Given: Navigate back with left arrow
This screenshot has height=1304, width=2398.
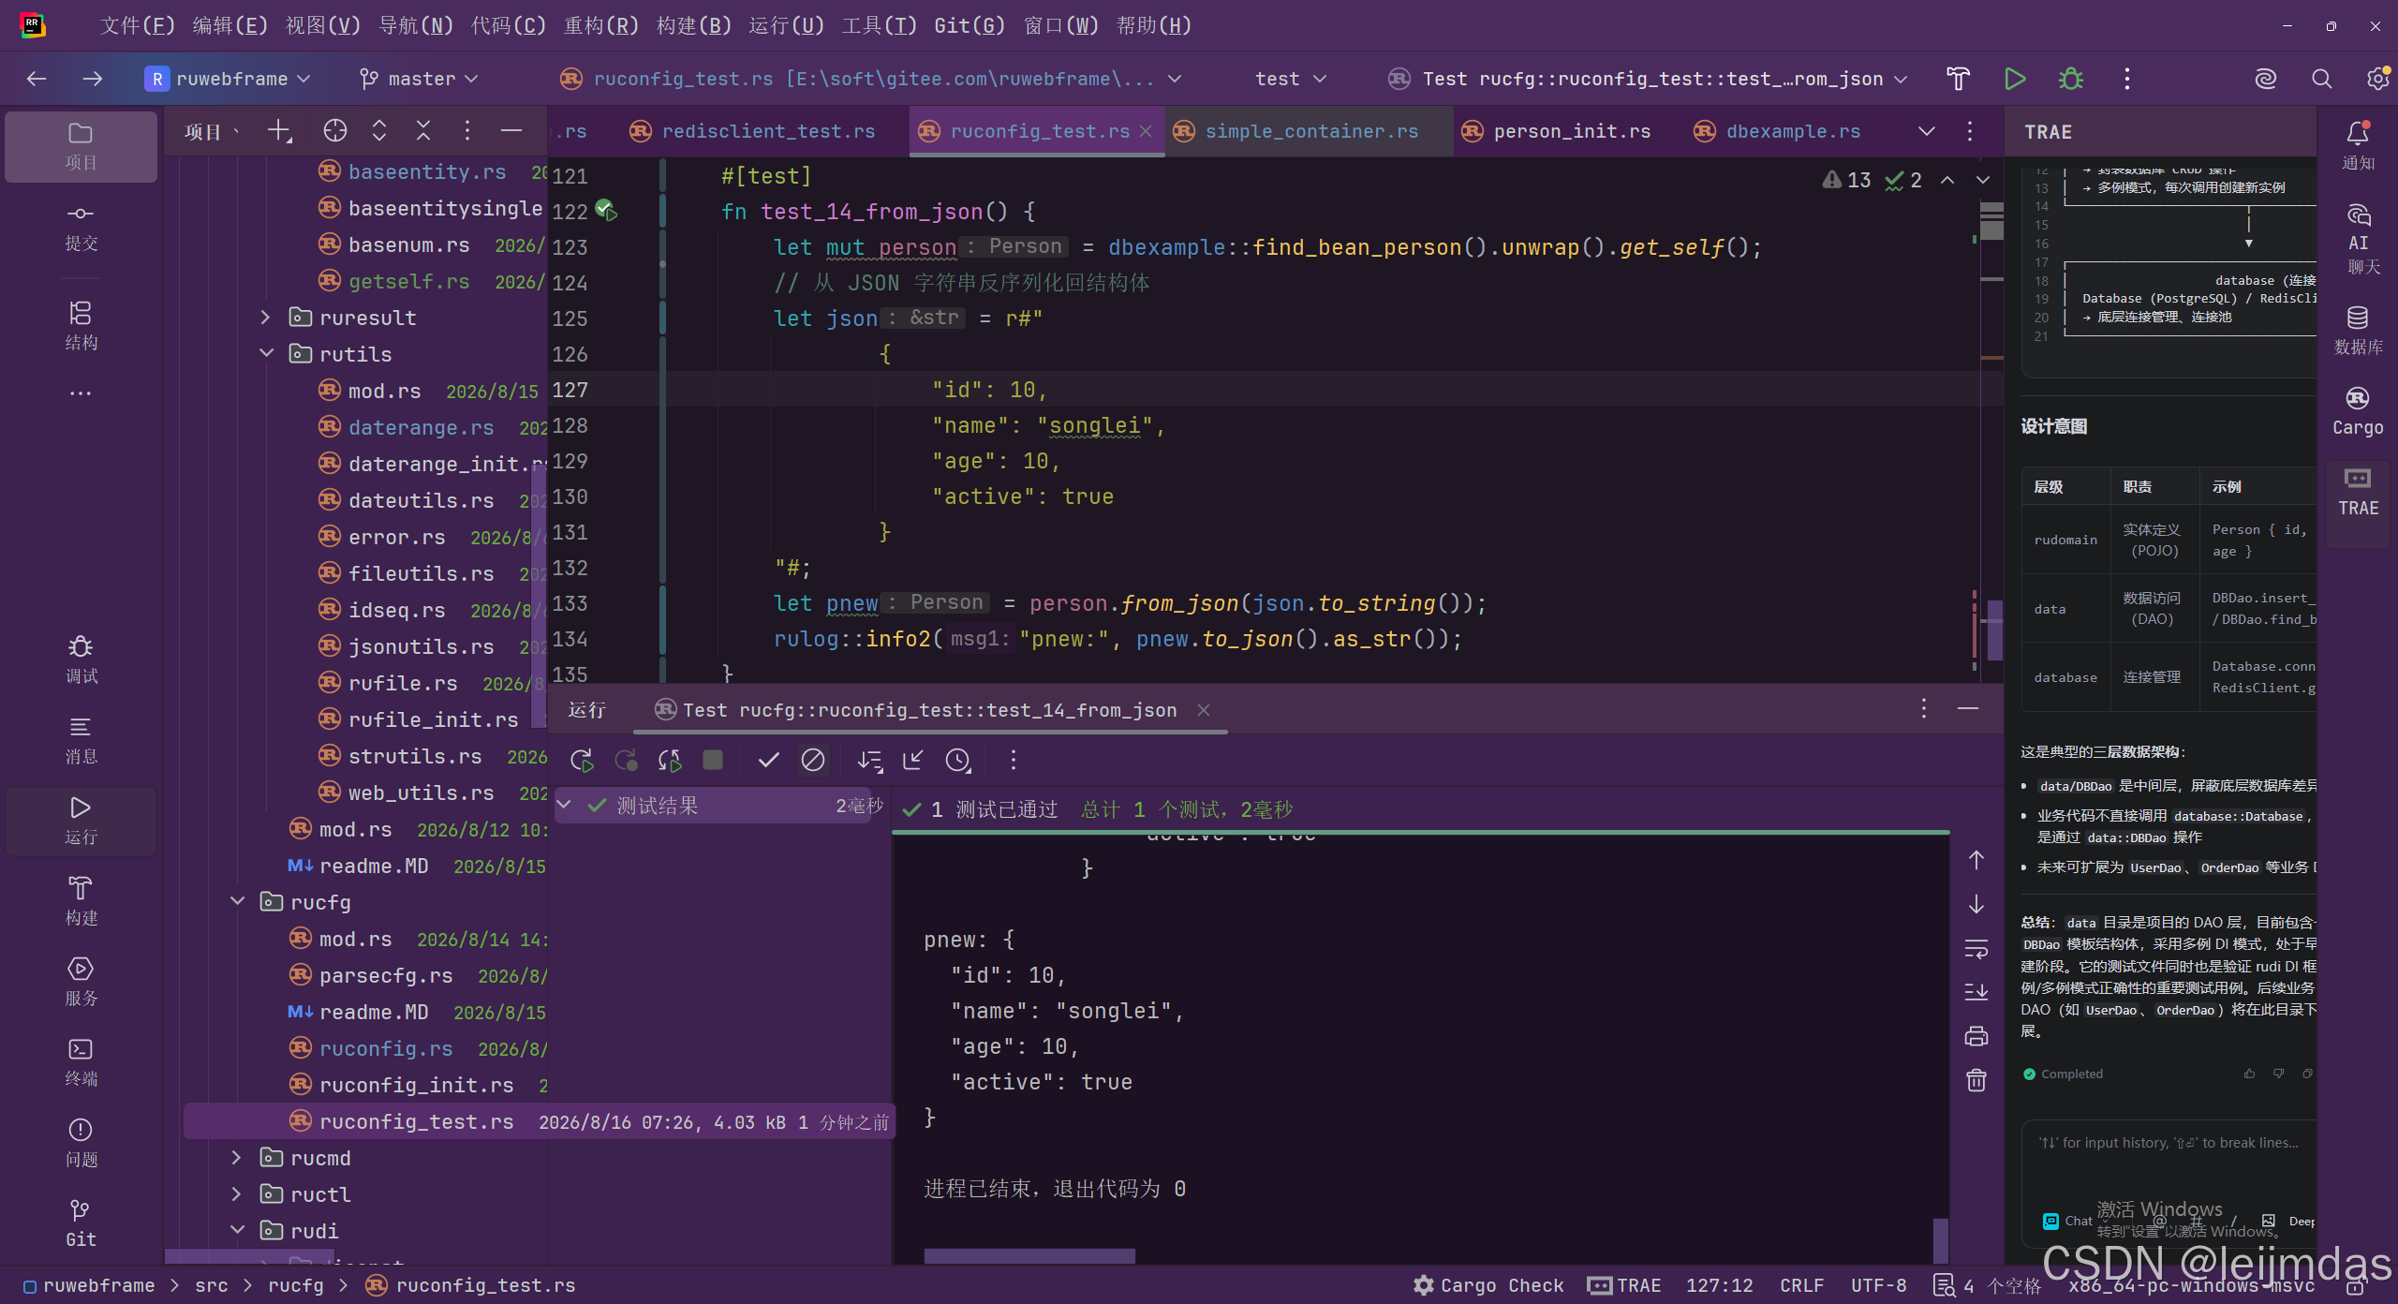Looking at the screenshot, I should coord(37,79).
